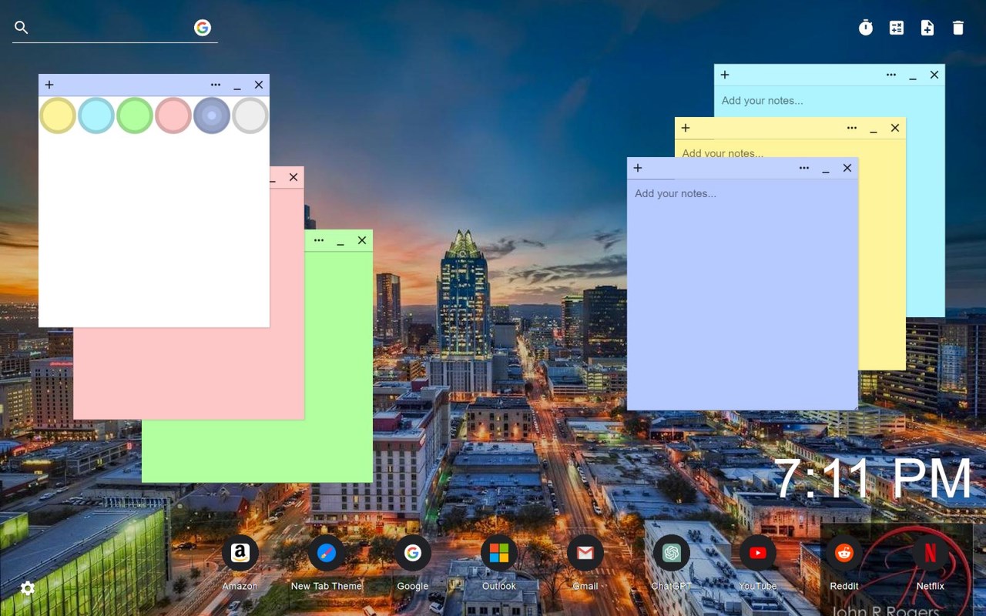Open the Reddit shortcut
This screenshot has width=986, height=616.
(x=844, y=553)
